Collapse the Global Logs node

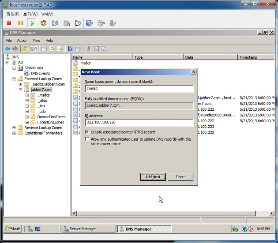point(14,68)
